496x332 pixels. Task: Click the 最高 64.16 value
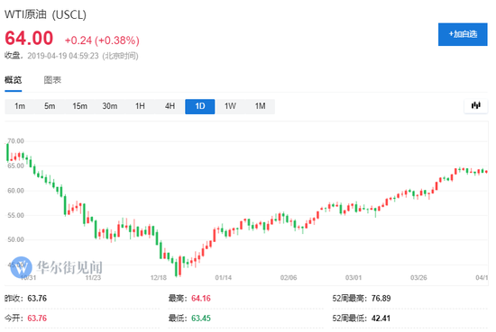201,298
